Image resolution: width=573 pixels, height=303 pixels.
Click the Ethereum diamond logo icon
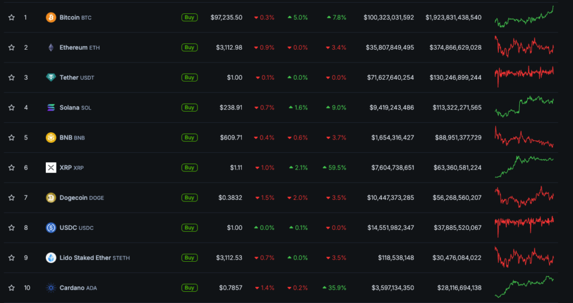(x=51, y=47)
